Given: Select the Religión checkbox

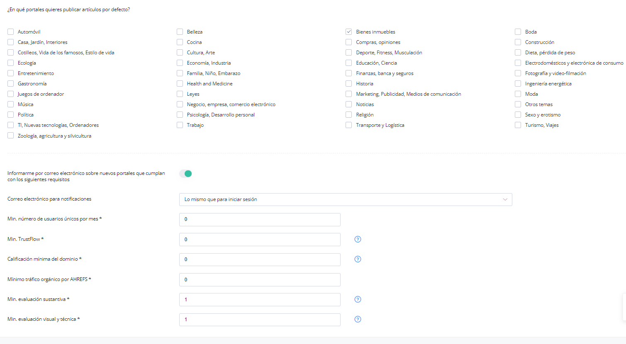Looking at the screenshot, I should pyautogui.click(x=349, y=114).
